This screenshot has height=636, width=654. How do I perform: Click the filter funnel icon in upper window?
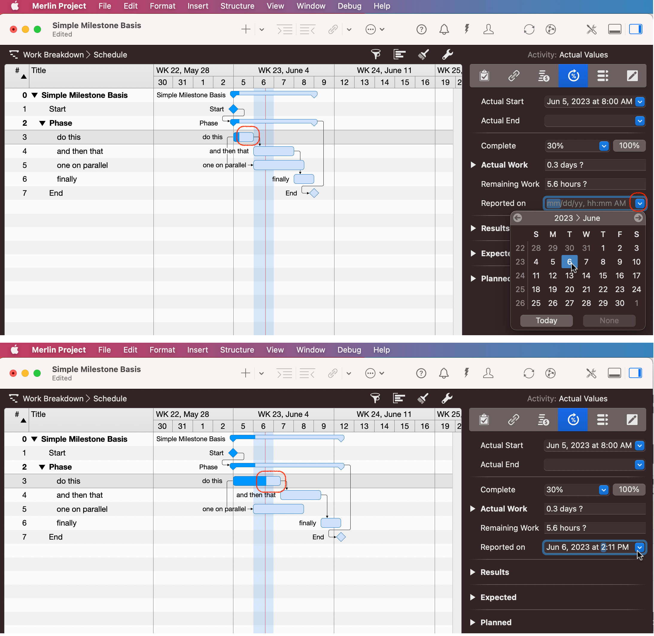376,54
